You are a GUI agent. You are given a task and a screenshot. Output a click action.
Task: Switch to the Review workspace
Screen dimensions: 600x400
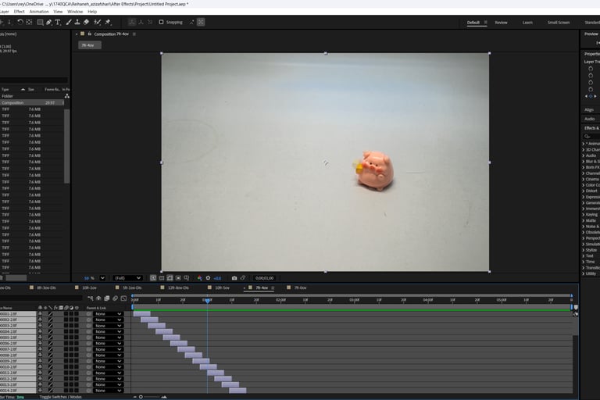[501, 23]
